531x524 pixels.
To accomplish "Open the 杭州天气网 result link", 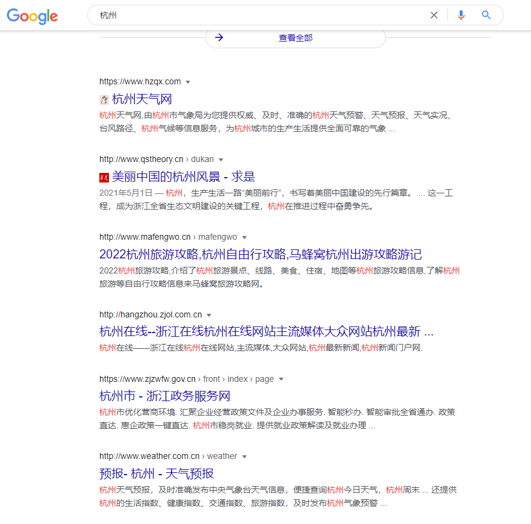I will (141, 99).
